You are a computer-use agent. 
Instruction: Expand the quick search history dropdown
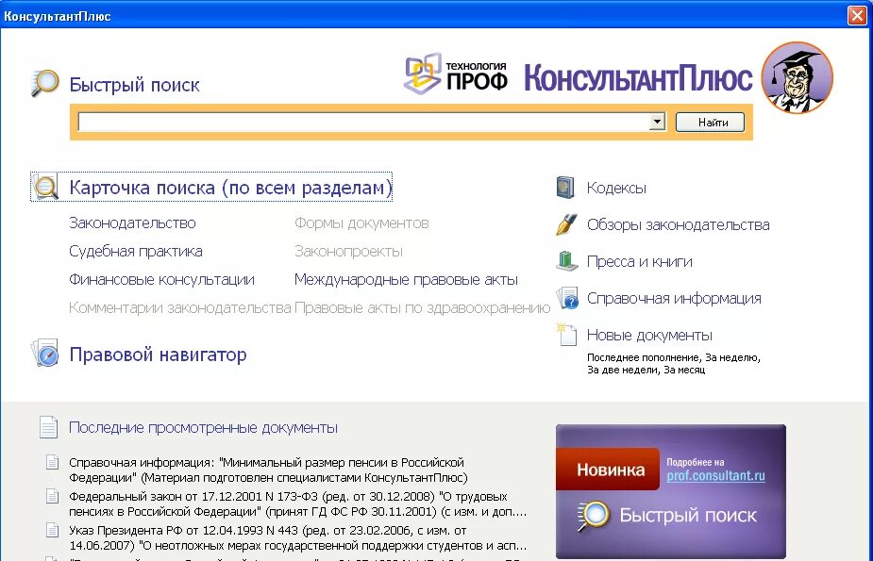[x=657, y=122]
